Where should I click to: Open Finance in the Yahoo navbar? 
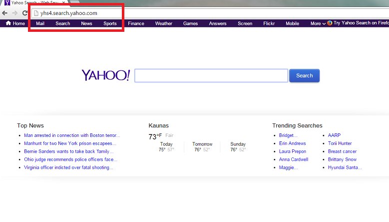(136, 23)
